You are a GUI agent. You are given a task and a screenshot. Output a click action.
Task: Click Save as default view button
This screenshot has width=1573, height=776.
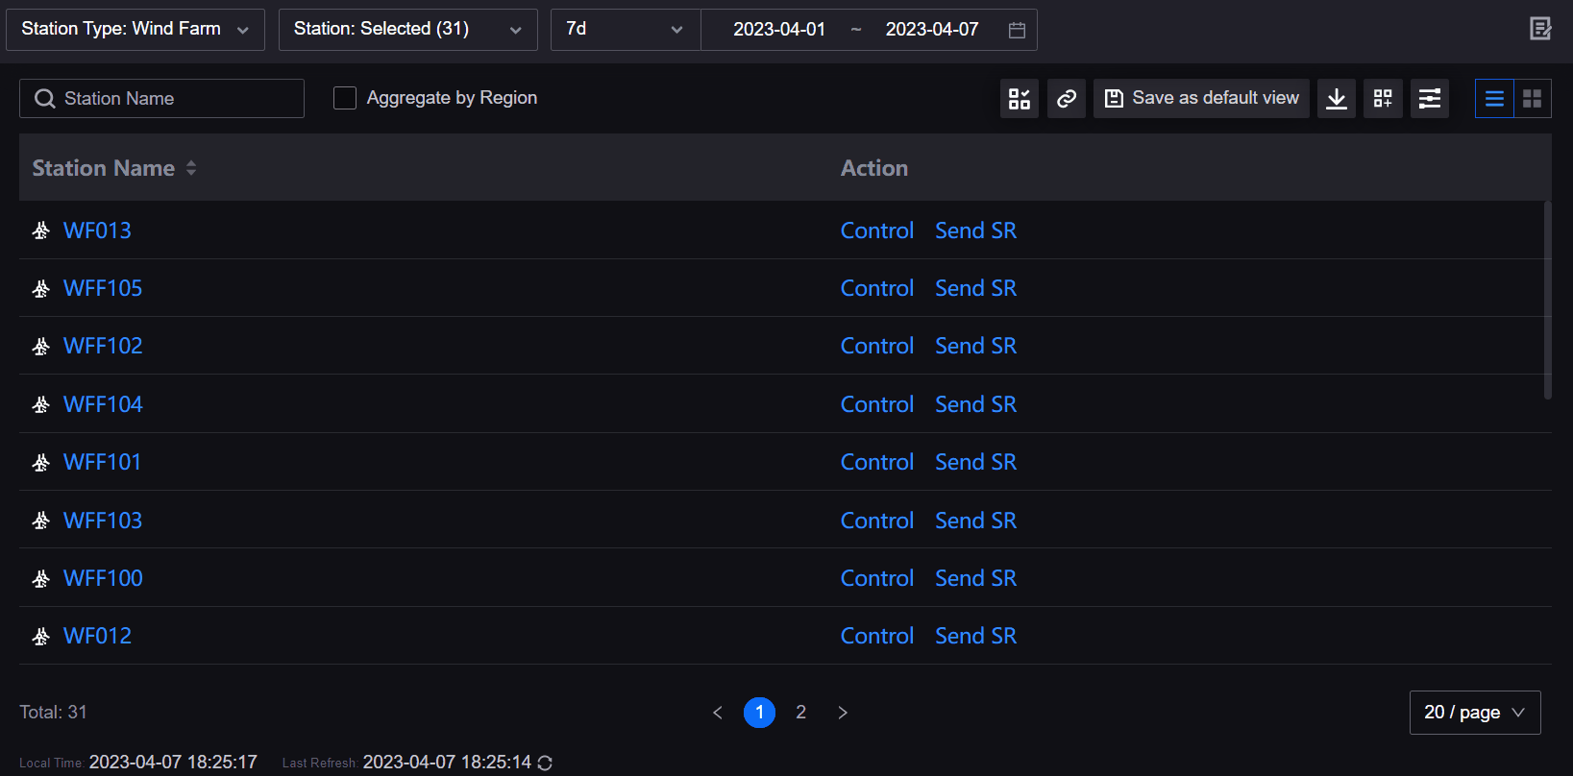point(1201,98)
